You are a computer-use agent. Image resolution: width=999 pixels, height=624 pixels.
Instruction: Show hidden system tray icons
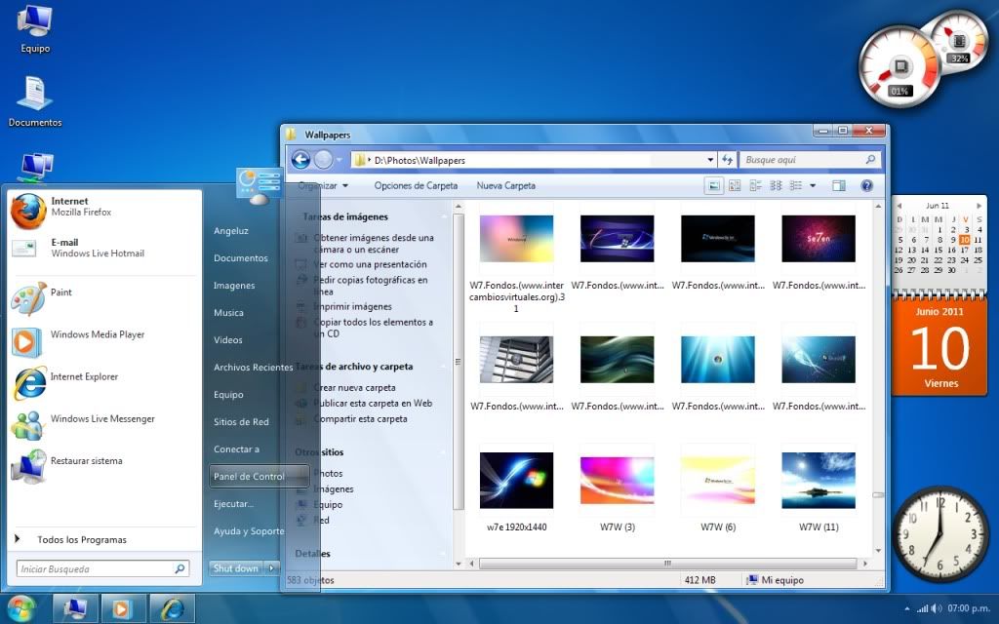click(x=906, y=608)
